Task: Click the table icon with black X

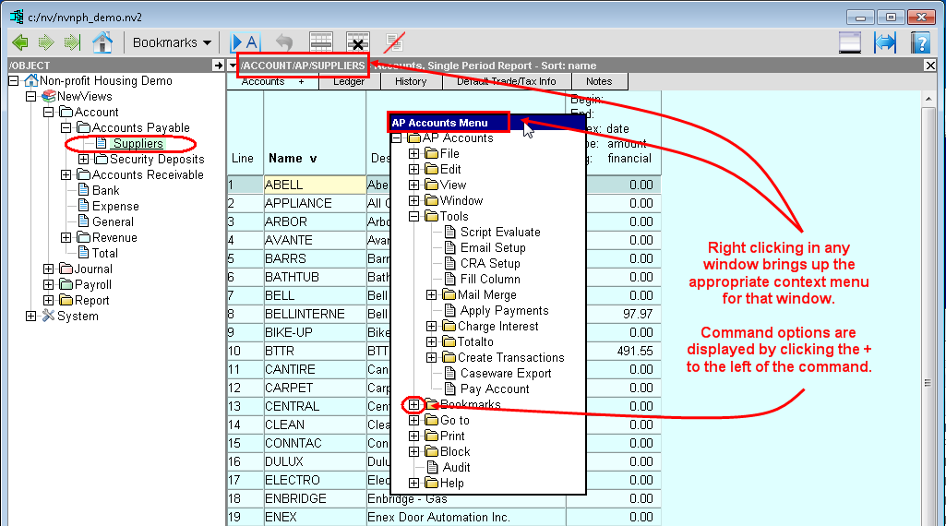Action: [357, 42]
